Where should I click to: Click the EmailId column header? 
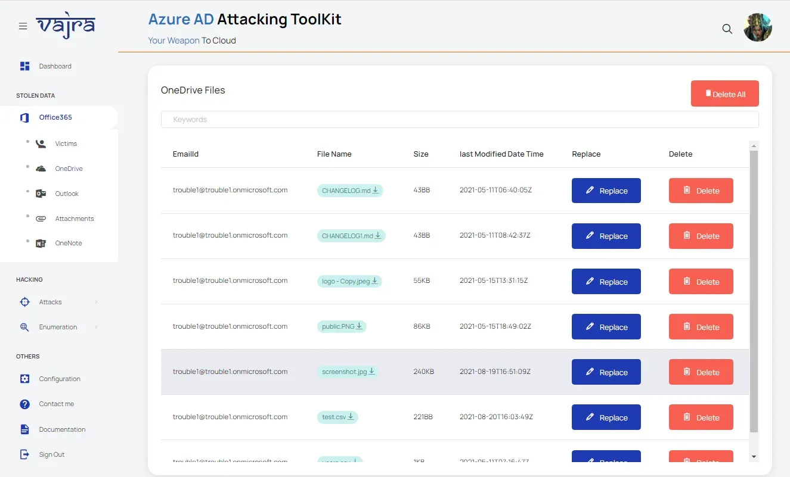coord(185,154)
